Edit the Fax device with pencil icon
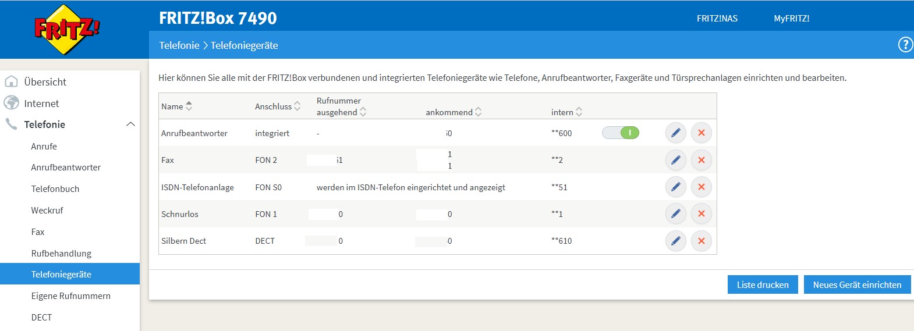914x331 pixels. [675, 160]
